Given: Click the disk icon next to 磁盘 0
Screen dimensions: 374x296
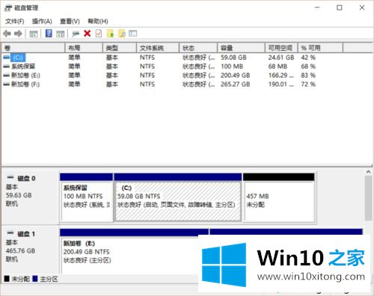Looking at the screenshot, I should click(x=10, y=178).
